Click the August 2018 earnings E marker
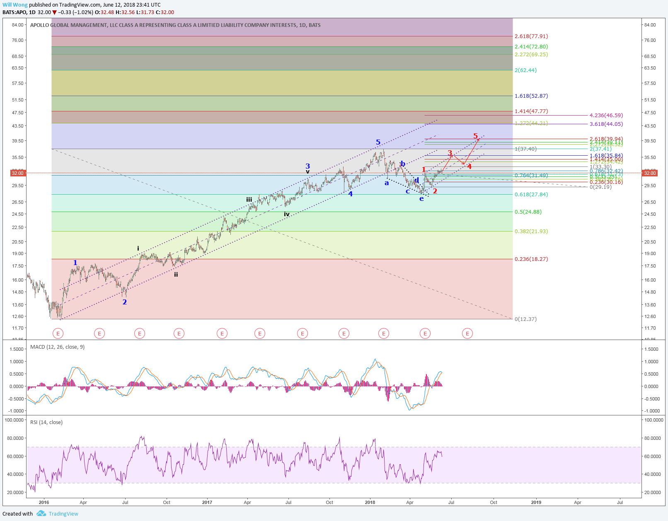Image resolution: width=668 pixels, height=521 pixels. pyautogui.click(x=467, y=333)
